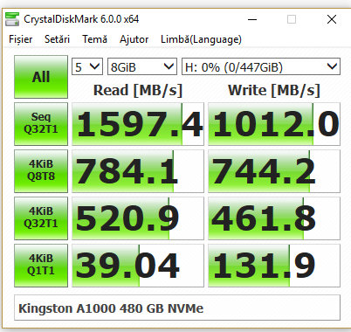Click the 4KiB Q1T1 read result 39.04
The image size is (351, 332).
pyautogui.click(x=138, y=266)
